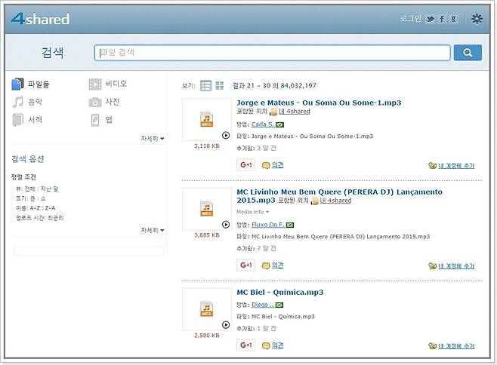Sign in with Google icon
The width and height of the screenshot is (497, 365).
tap(454, 19)
